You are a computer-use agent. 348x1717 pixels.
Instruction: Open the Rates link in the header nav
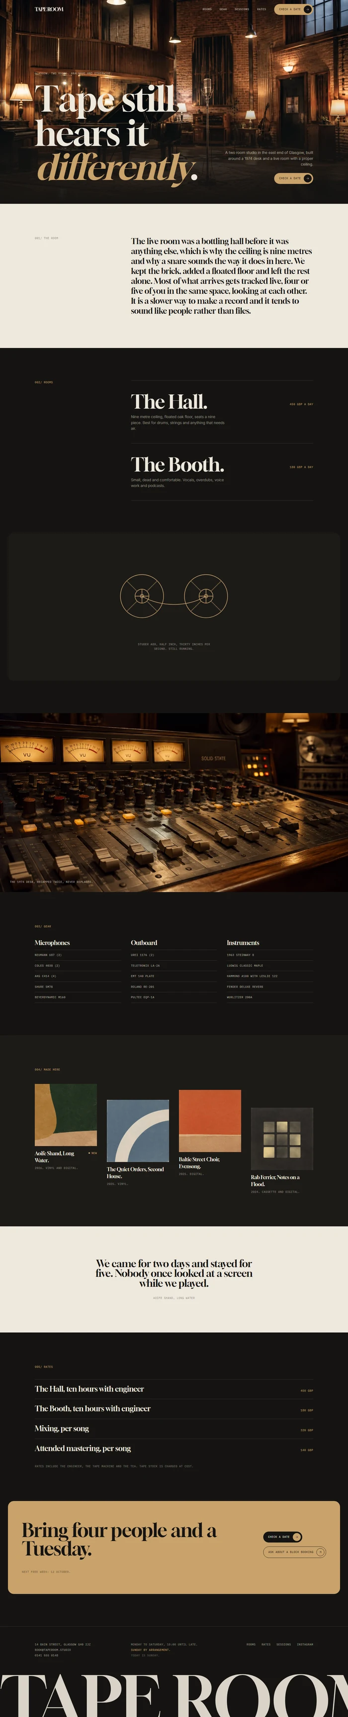pos(261,9)
